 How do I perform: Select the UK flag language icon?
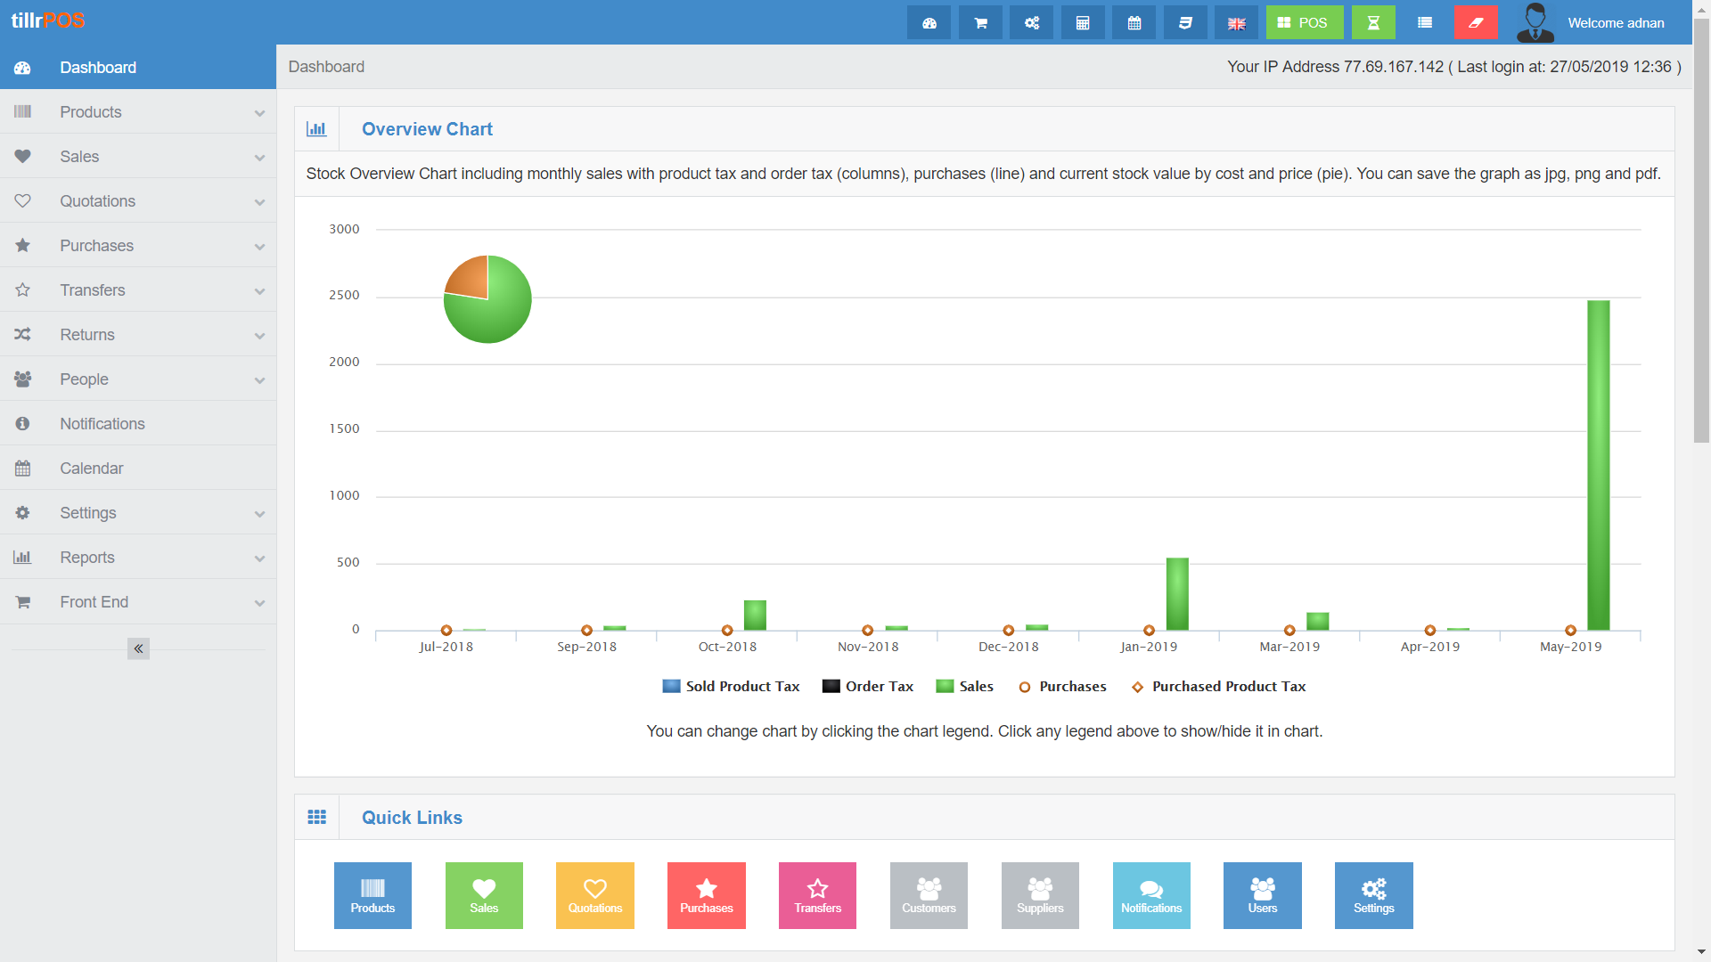pyautogui.click(x=1235, y=22)
